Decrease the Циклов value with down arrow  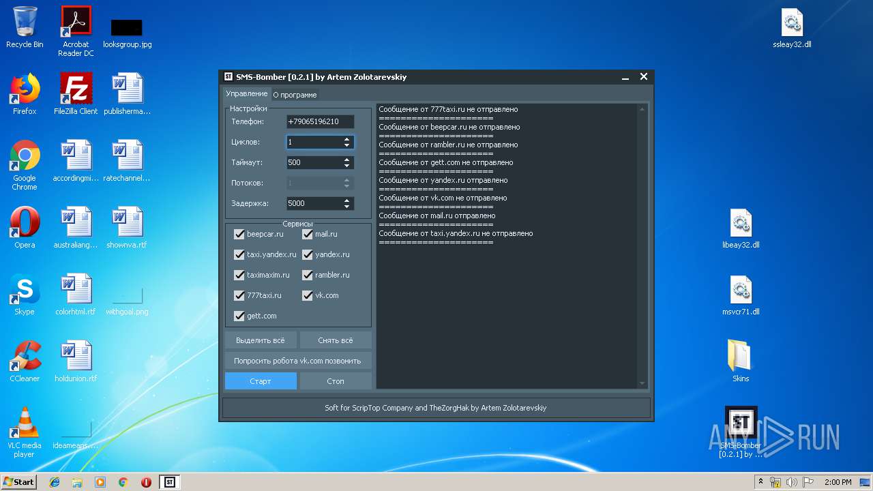point(347,145)
